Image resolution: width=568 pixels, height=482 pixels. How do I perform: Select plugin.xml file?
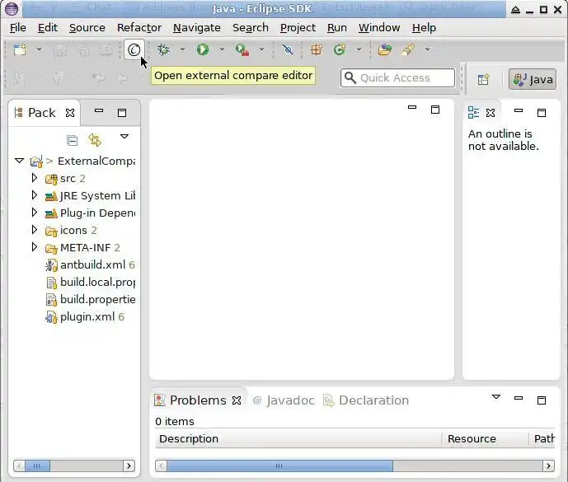click(85, 317)
